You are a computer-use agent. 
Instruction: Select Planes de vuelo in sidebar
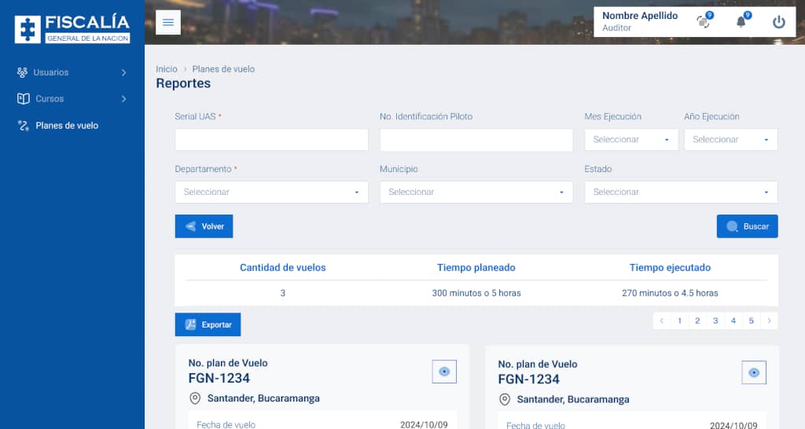click(x=66, y=126)
